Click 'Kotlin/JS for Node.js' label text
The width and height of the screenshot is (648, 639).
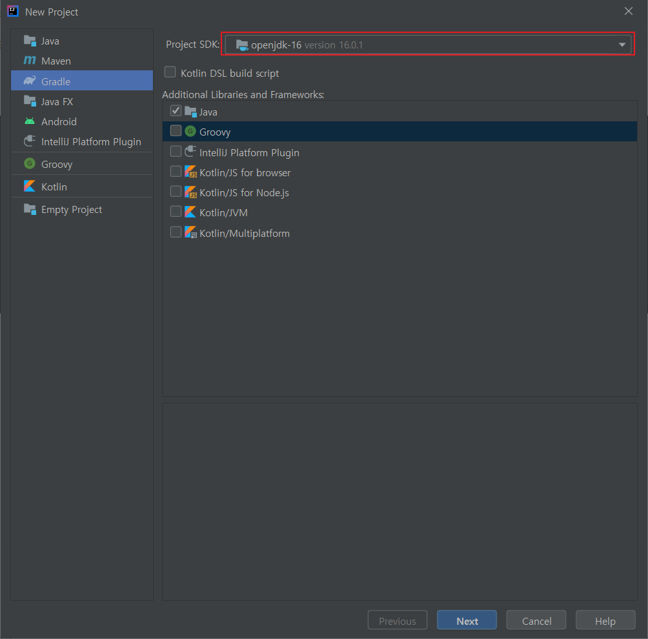244,192
